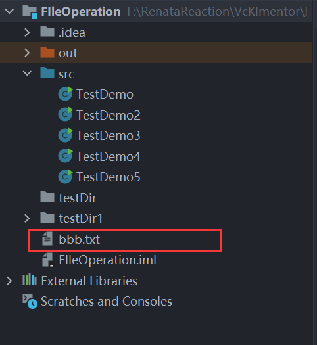Click the TestDemo3 runnable class icon
Image resolution: width=317 pixels, height=345 pixels.
pyautogui.click(x=65, y=135)
